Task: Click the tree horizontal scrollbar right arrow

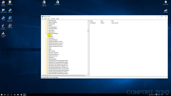Action: [x=87, y=75]
